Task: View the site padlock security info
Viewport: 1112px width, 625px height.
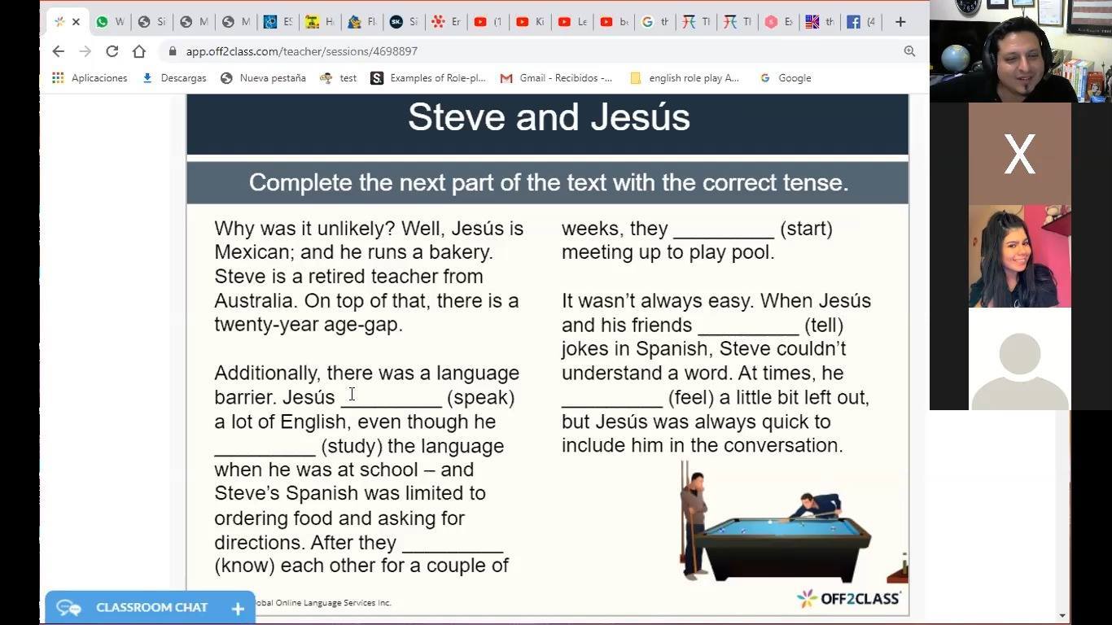Action: click(173, 51)
